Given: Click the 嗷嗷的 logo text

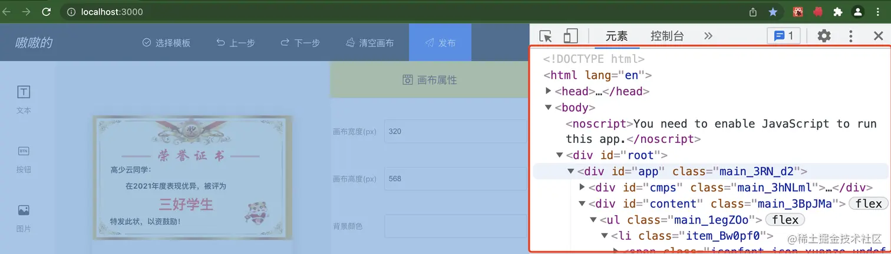Looking at the screenshot, I should point(34,42).
